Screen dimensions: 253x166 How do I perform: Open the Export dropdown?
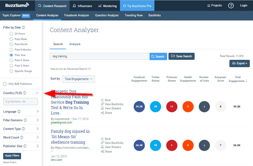[240, 63]
